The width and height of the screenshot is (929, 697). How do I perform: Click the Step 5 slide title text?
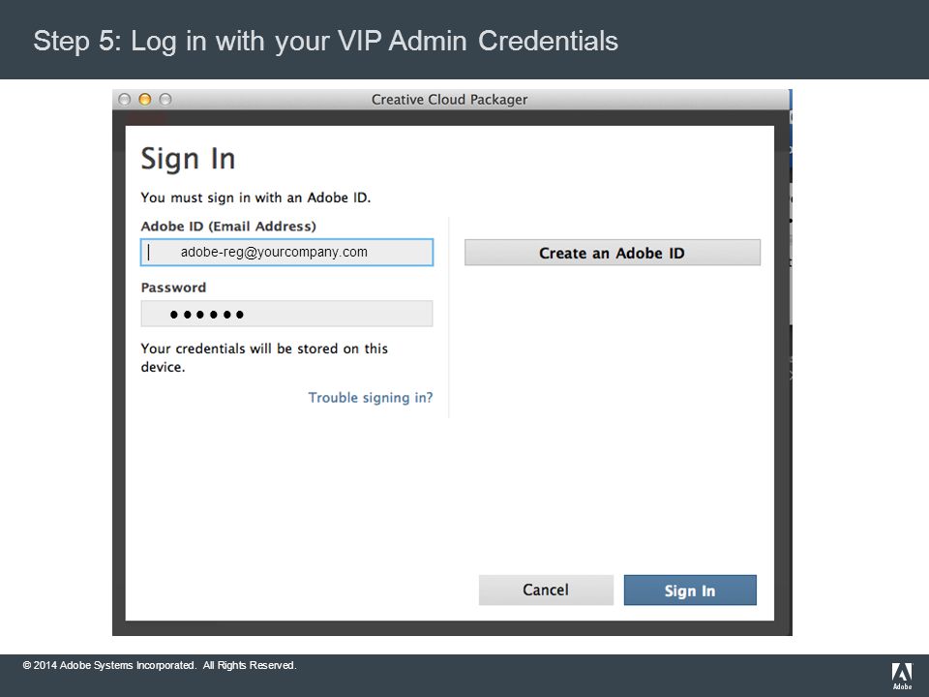tap(325, 41)
